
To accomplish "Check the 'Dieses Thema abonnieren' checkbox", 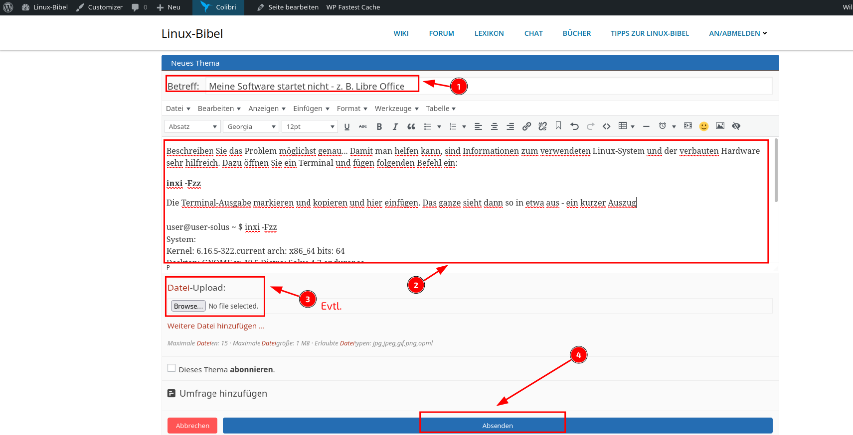I will [x=171, y=368].
